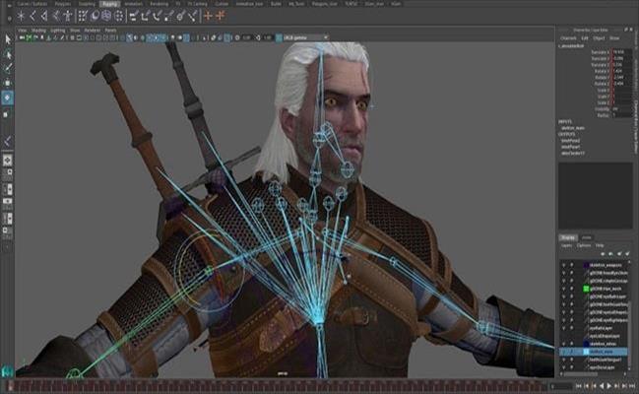Open the viewport Panels menu
Viewport: 639px width, 394px height.
point(110,31)
